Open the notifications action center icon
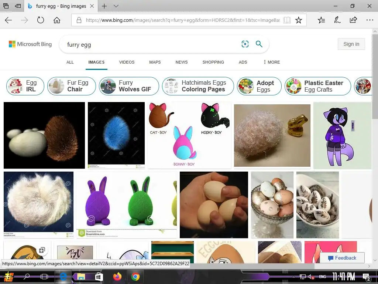 pos(366,277)
